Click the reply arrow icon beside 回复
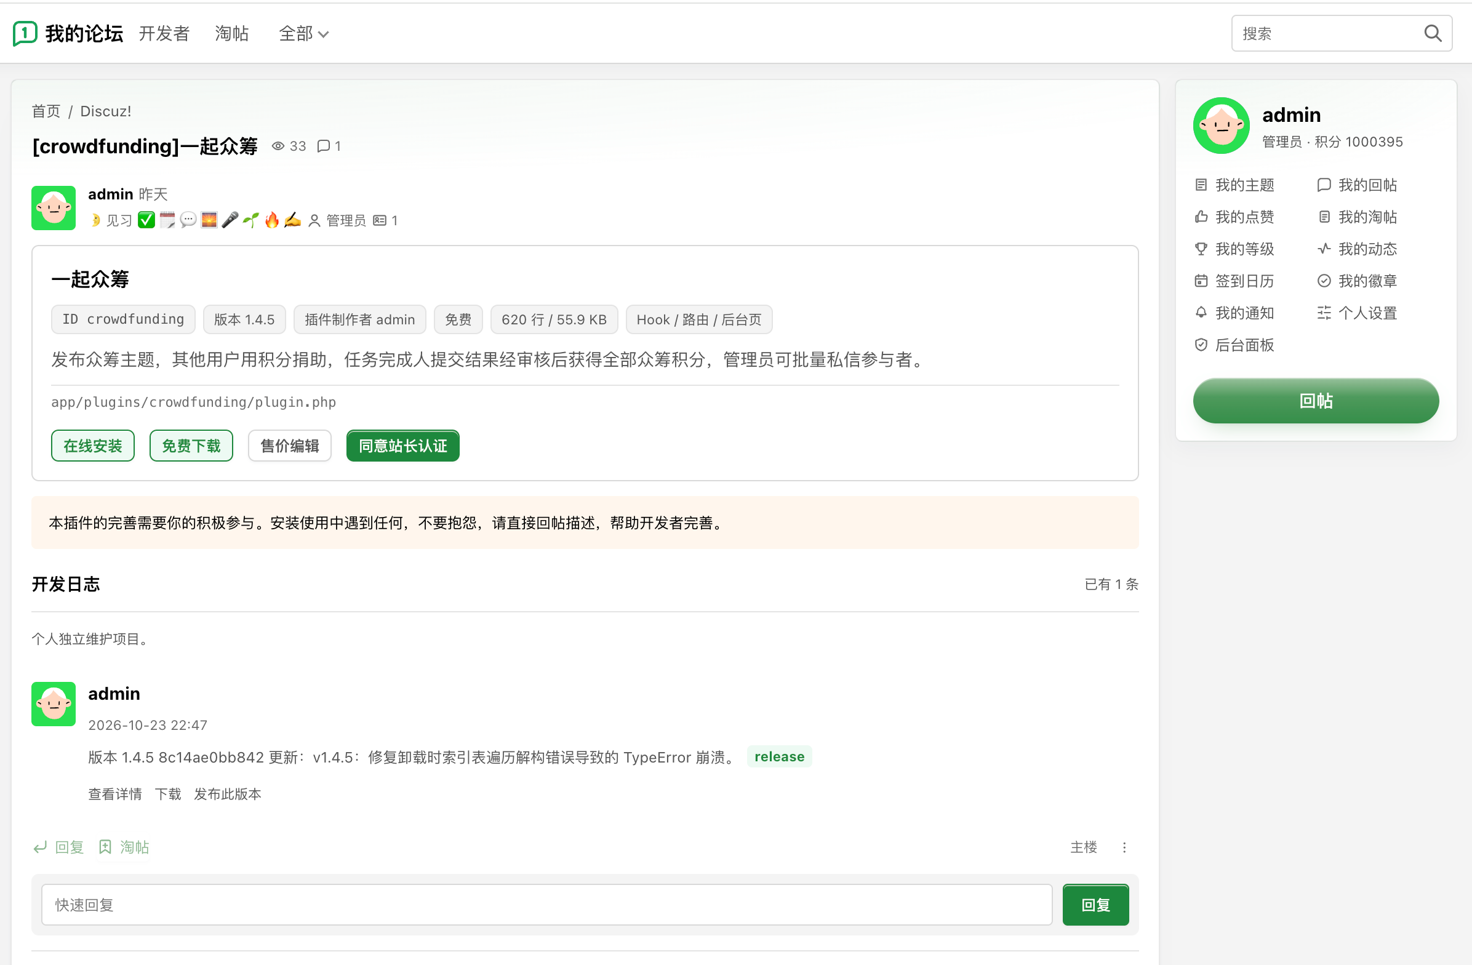The image size is (1472, 965). [40, 847]
